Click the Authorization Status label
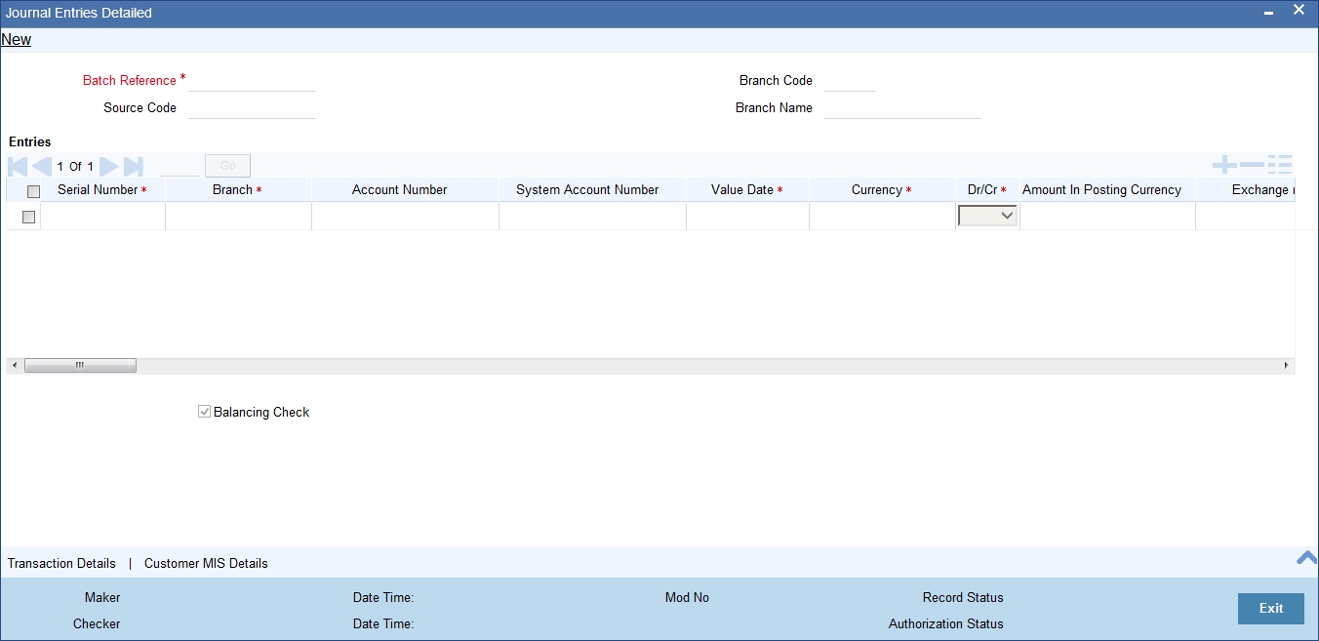The width and height of the screenshot is (1319, 641). point(945,623)
